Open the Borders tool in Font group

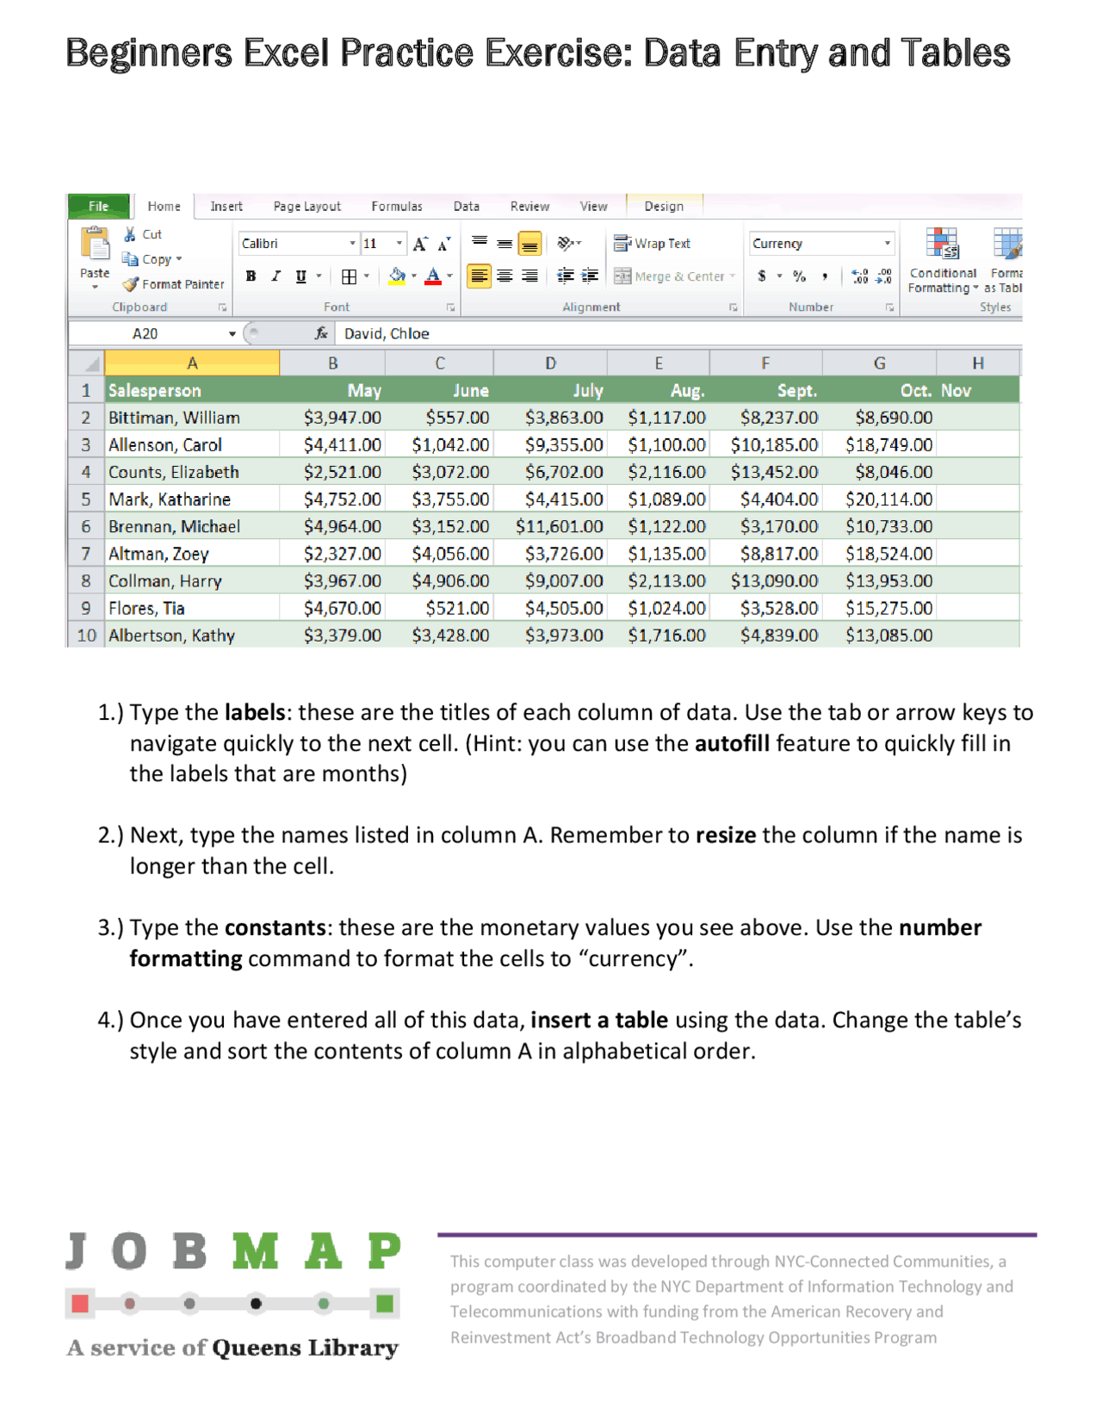(x=349, y=276)
